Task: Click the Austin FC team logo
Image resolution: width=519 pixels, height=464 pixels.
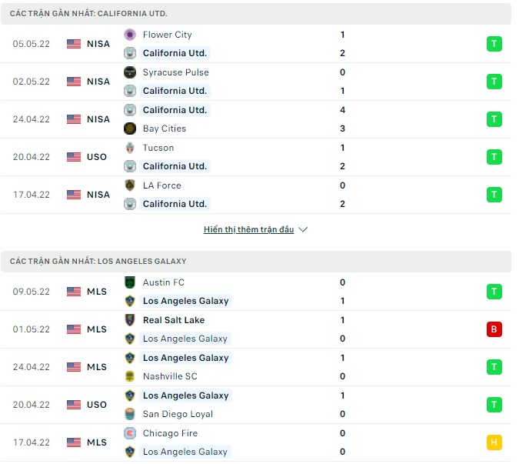Action: [130, 282]
